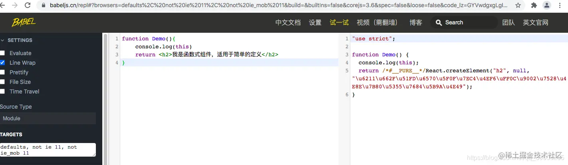The height and width of the screenshot is (165, 568).
Task: Click the "use strict" line in output
Action: coord(373,39)
